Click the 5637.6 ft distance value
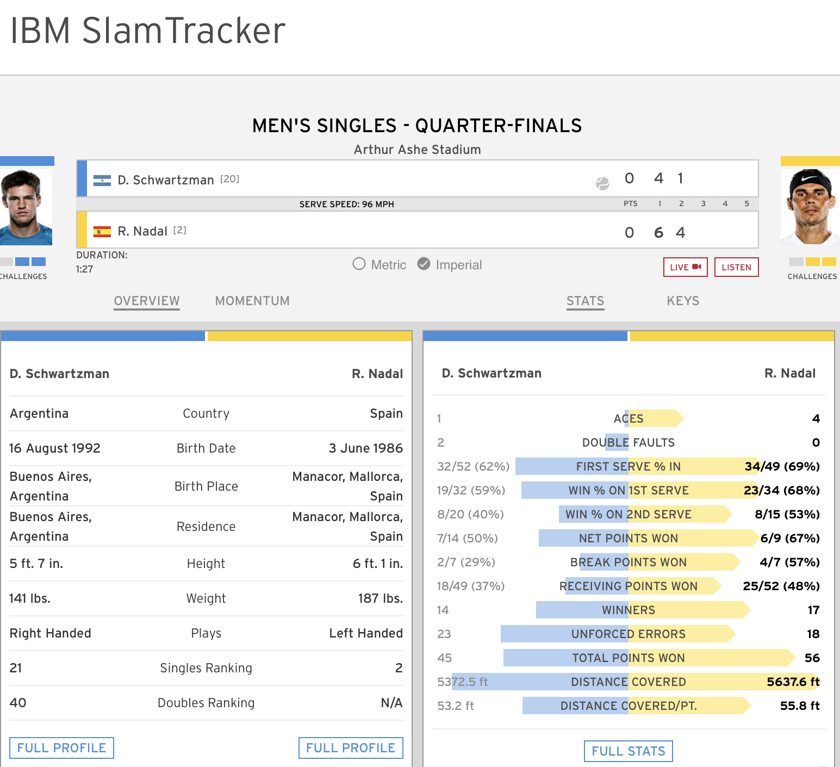840x767 pixels. coord(793,682)
